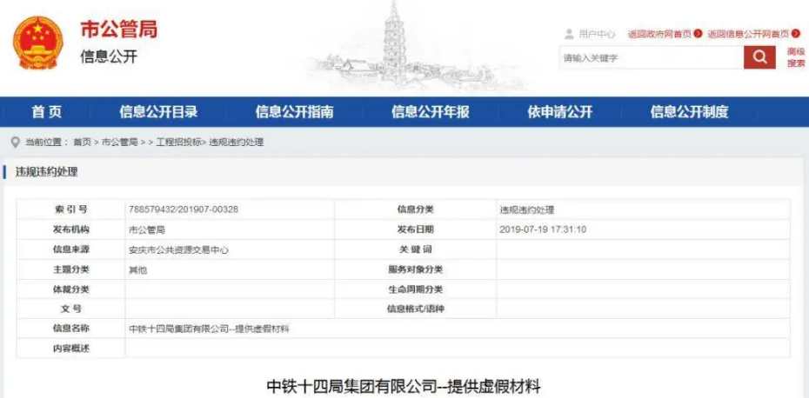Screen dimensions: 809x398
Task: Click the 内容概述 label cell
Action: point(71,348)
